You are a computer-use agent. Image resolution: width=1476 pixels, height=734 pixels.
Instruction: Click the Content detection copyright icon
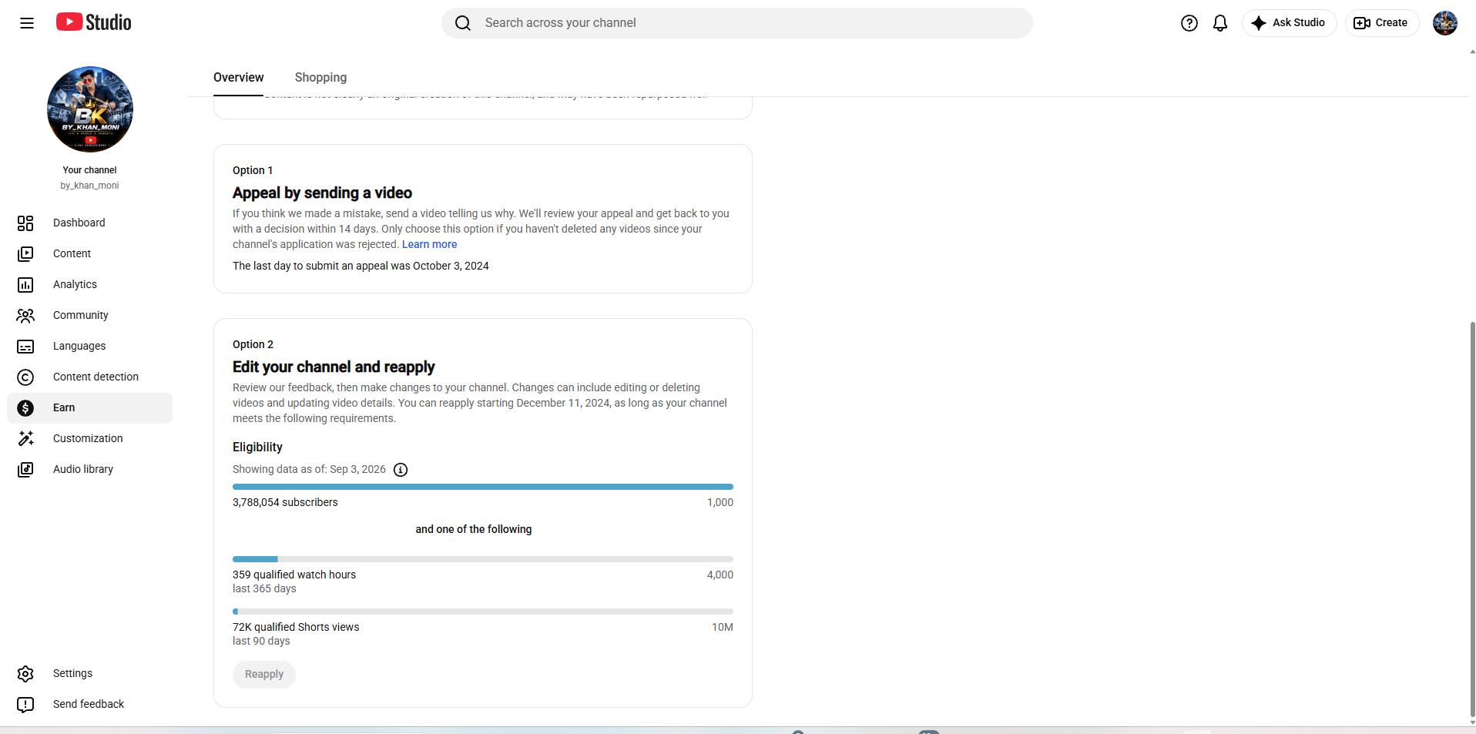click(x=25, y=377)
